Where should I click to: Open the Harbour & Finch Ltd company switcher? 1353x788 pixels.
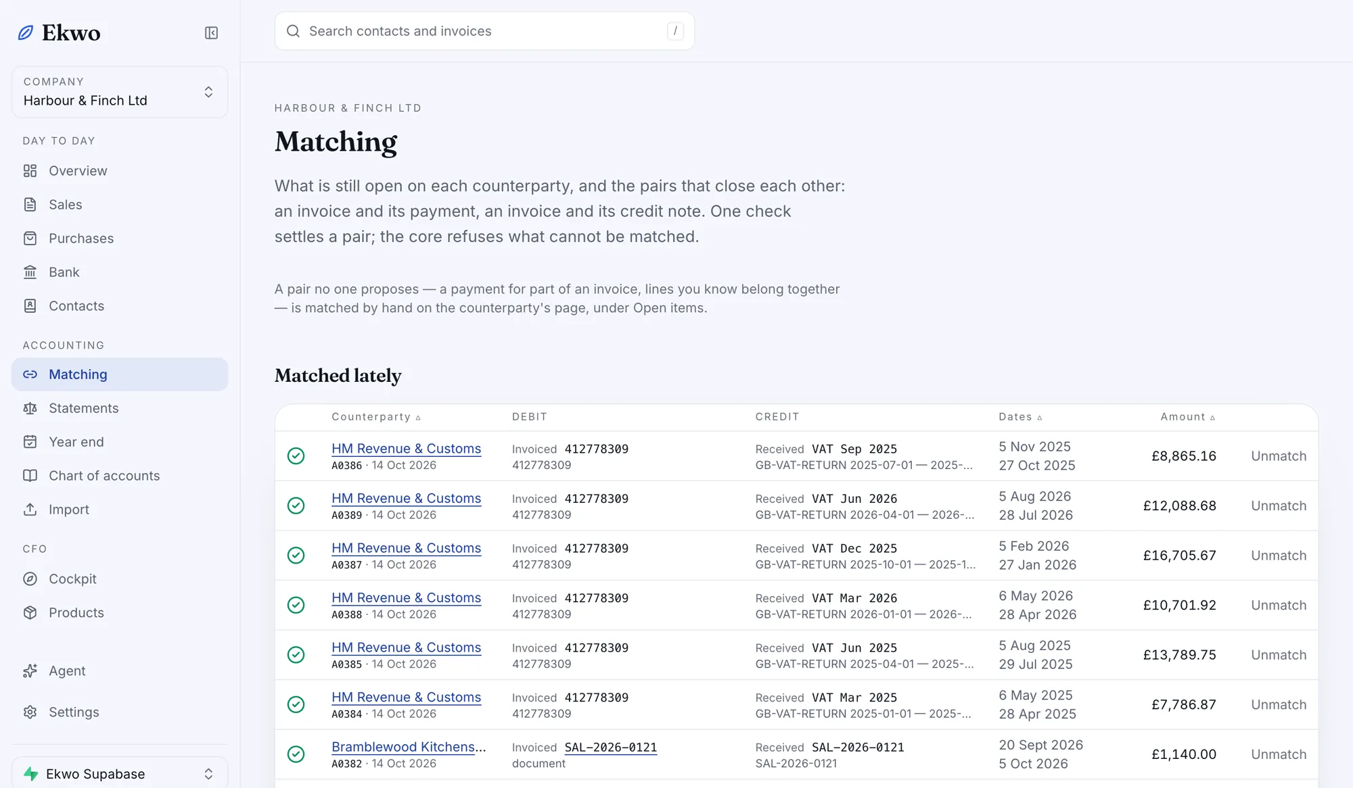pyautogui.click(x=120, y=92)
